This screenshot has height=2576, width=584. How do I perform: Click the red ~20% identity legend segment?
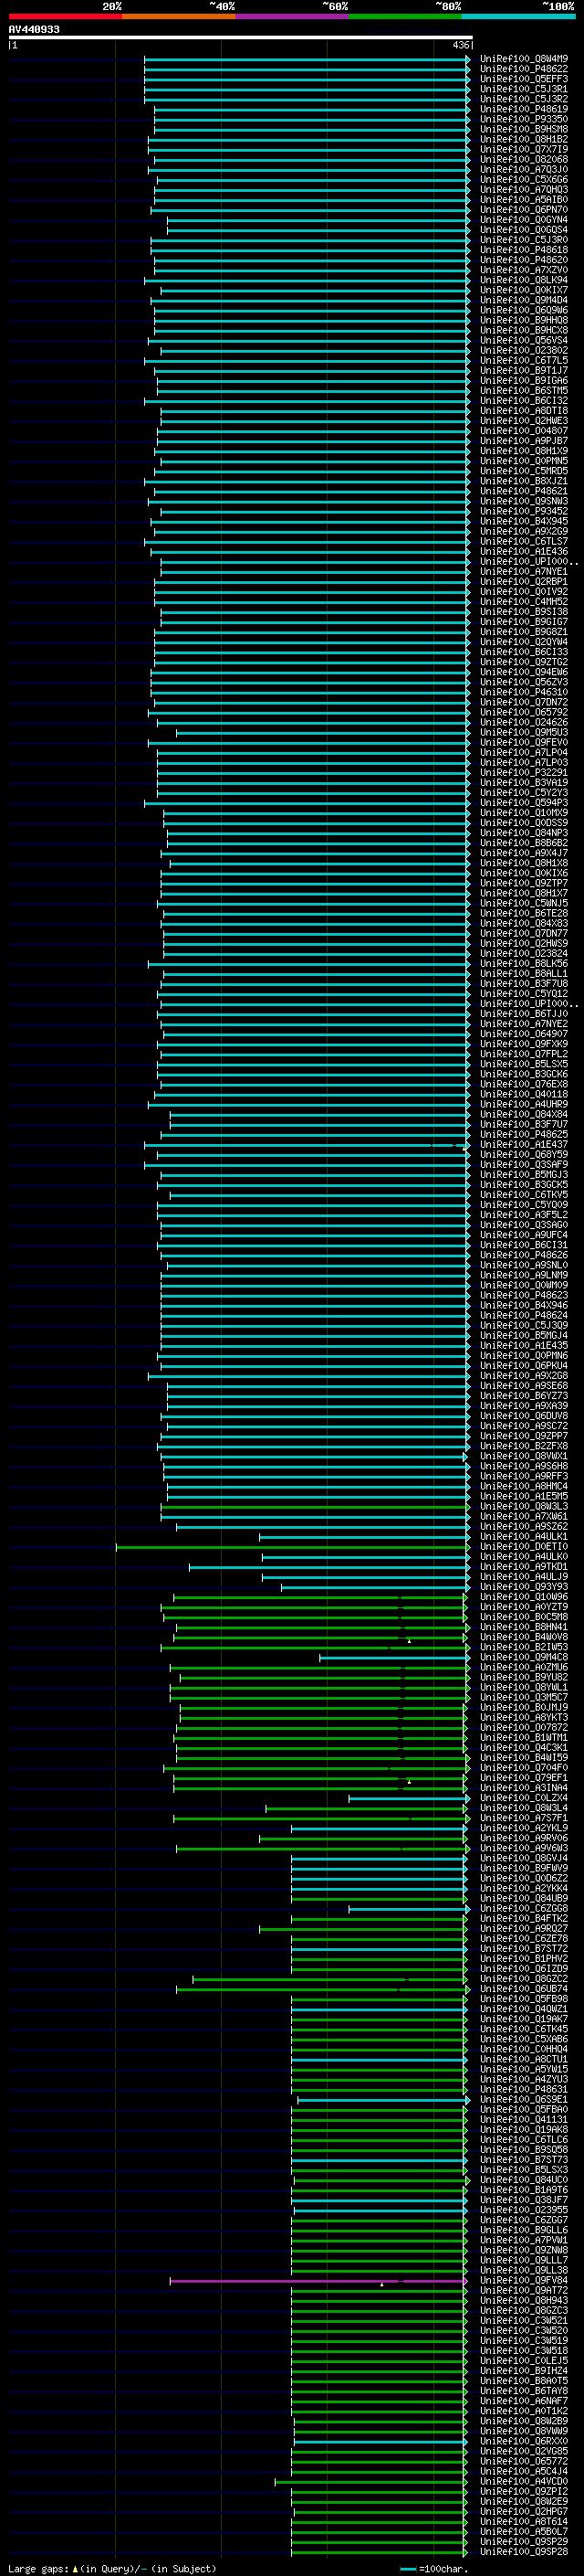click(65, 16)
